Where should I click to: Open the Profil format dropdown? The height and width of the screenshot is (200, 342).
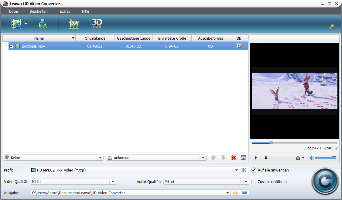click(237, 170)
